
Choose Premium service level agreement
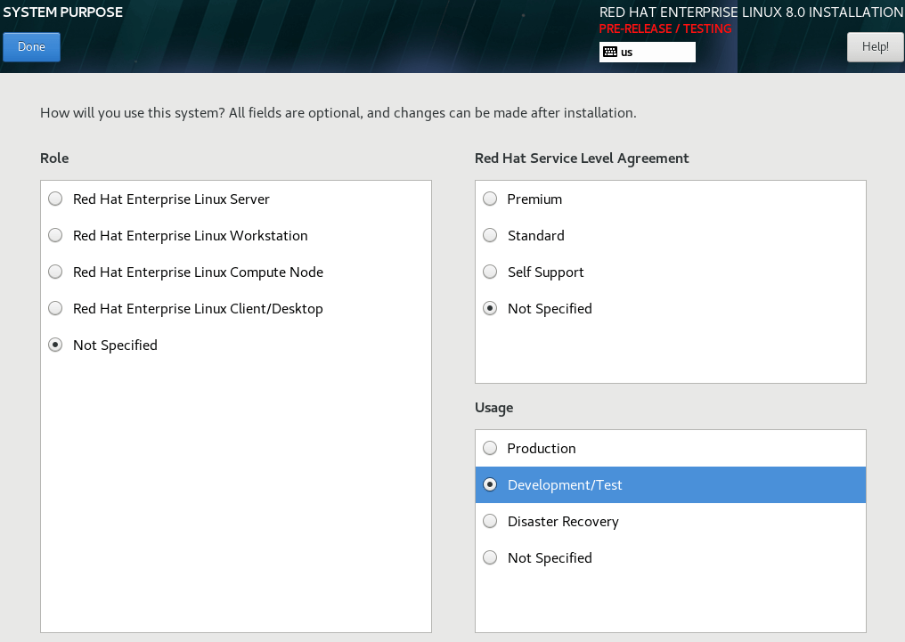click(490, 199)
